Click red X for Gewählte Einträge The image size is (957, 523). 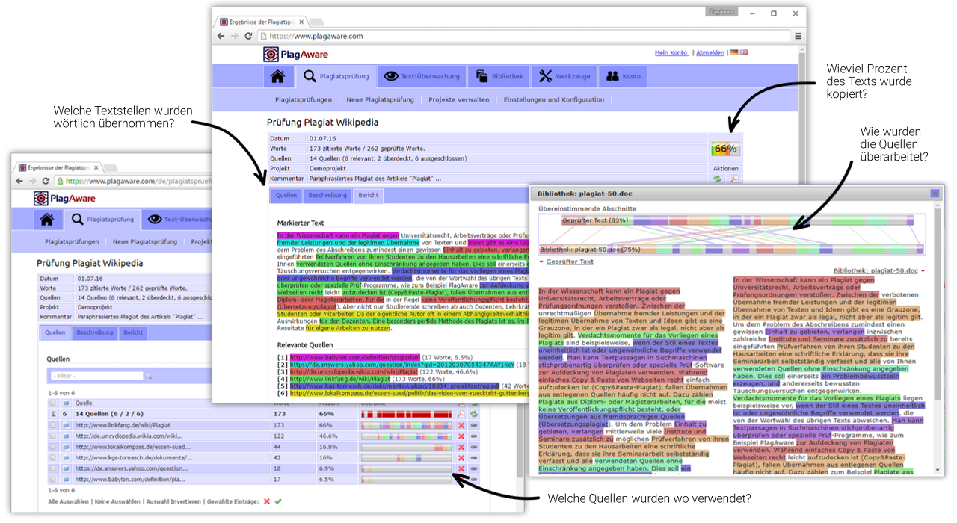(267, 501)
